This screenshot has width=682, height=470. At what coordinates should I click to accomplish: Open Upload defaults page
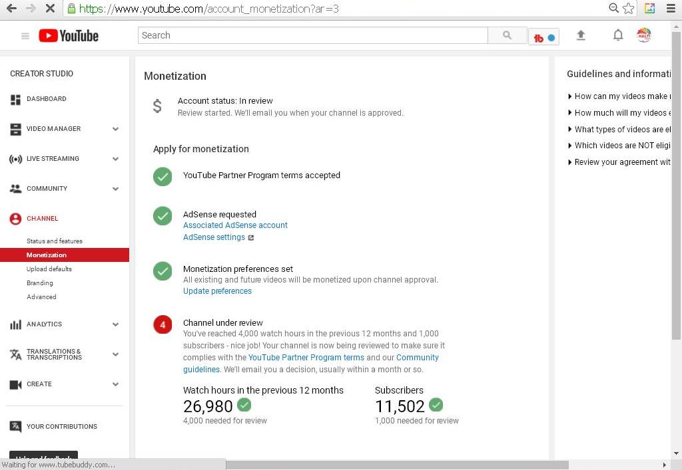point(49,269)
